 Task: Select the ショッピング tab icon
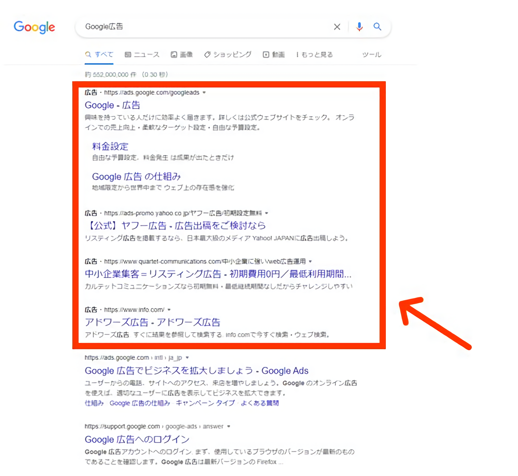(x=207, y=54)
